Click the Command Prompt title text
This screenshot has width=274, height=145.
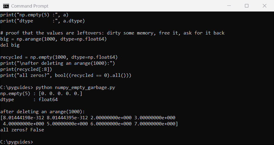pos(30,6)
